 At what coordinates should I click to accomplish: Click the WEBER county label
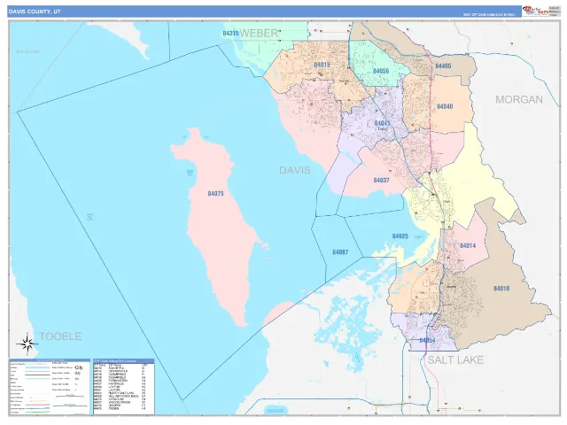(x=259, y=34)
